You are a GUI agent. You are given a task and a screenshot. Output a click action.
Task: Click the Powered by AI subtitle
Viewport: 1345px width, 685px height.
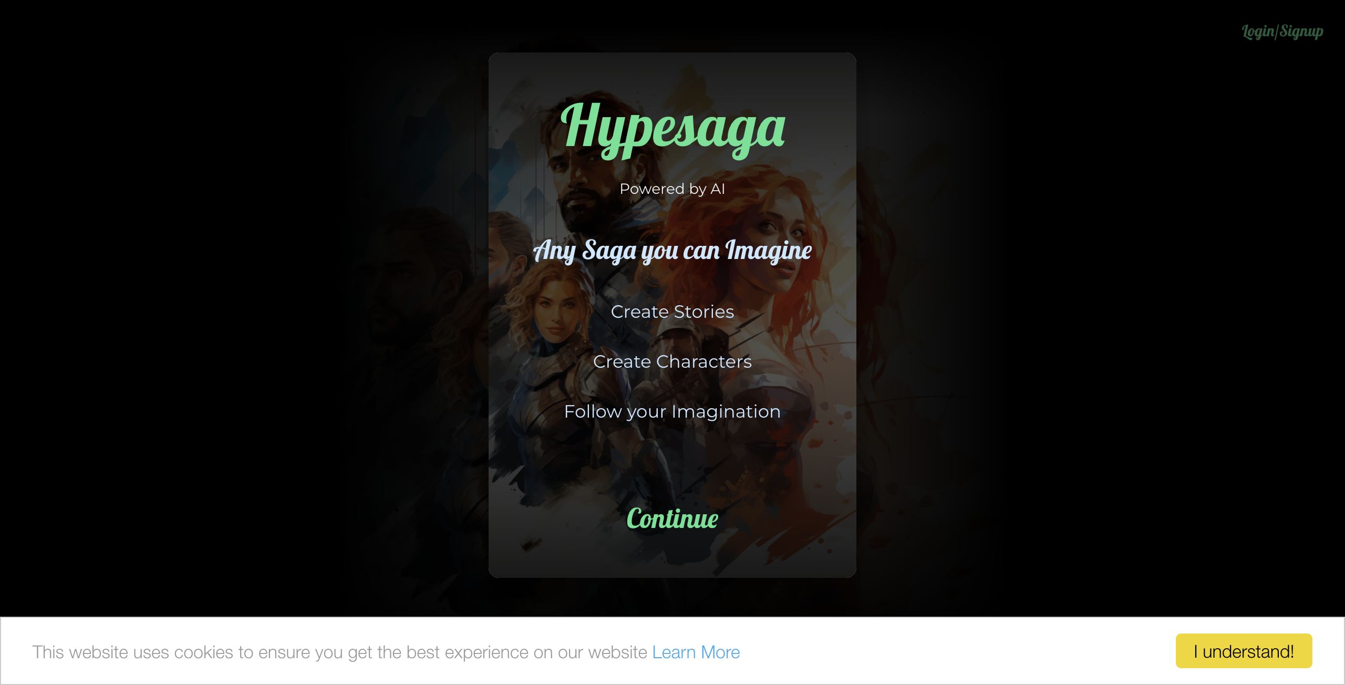(672, 189)
